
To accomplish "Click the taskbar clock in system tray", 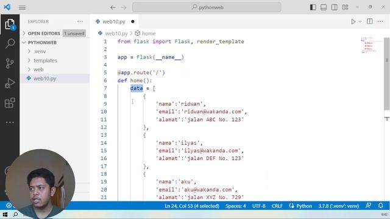I will pyautogui.click(x=385, y=214).
